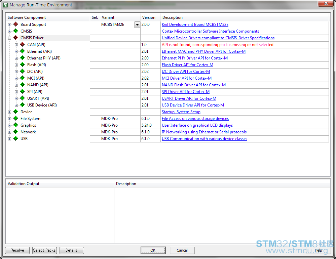336x259 pixels.
Task: Open NAND Flash Driver API link
Action: tap(194, 85)
